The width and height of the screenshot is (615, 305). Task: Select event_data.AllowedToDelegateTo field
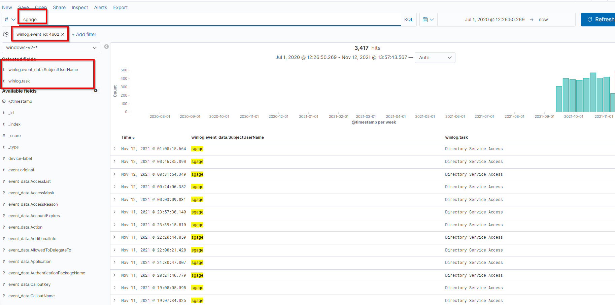click(x=40, y=250)
